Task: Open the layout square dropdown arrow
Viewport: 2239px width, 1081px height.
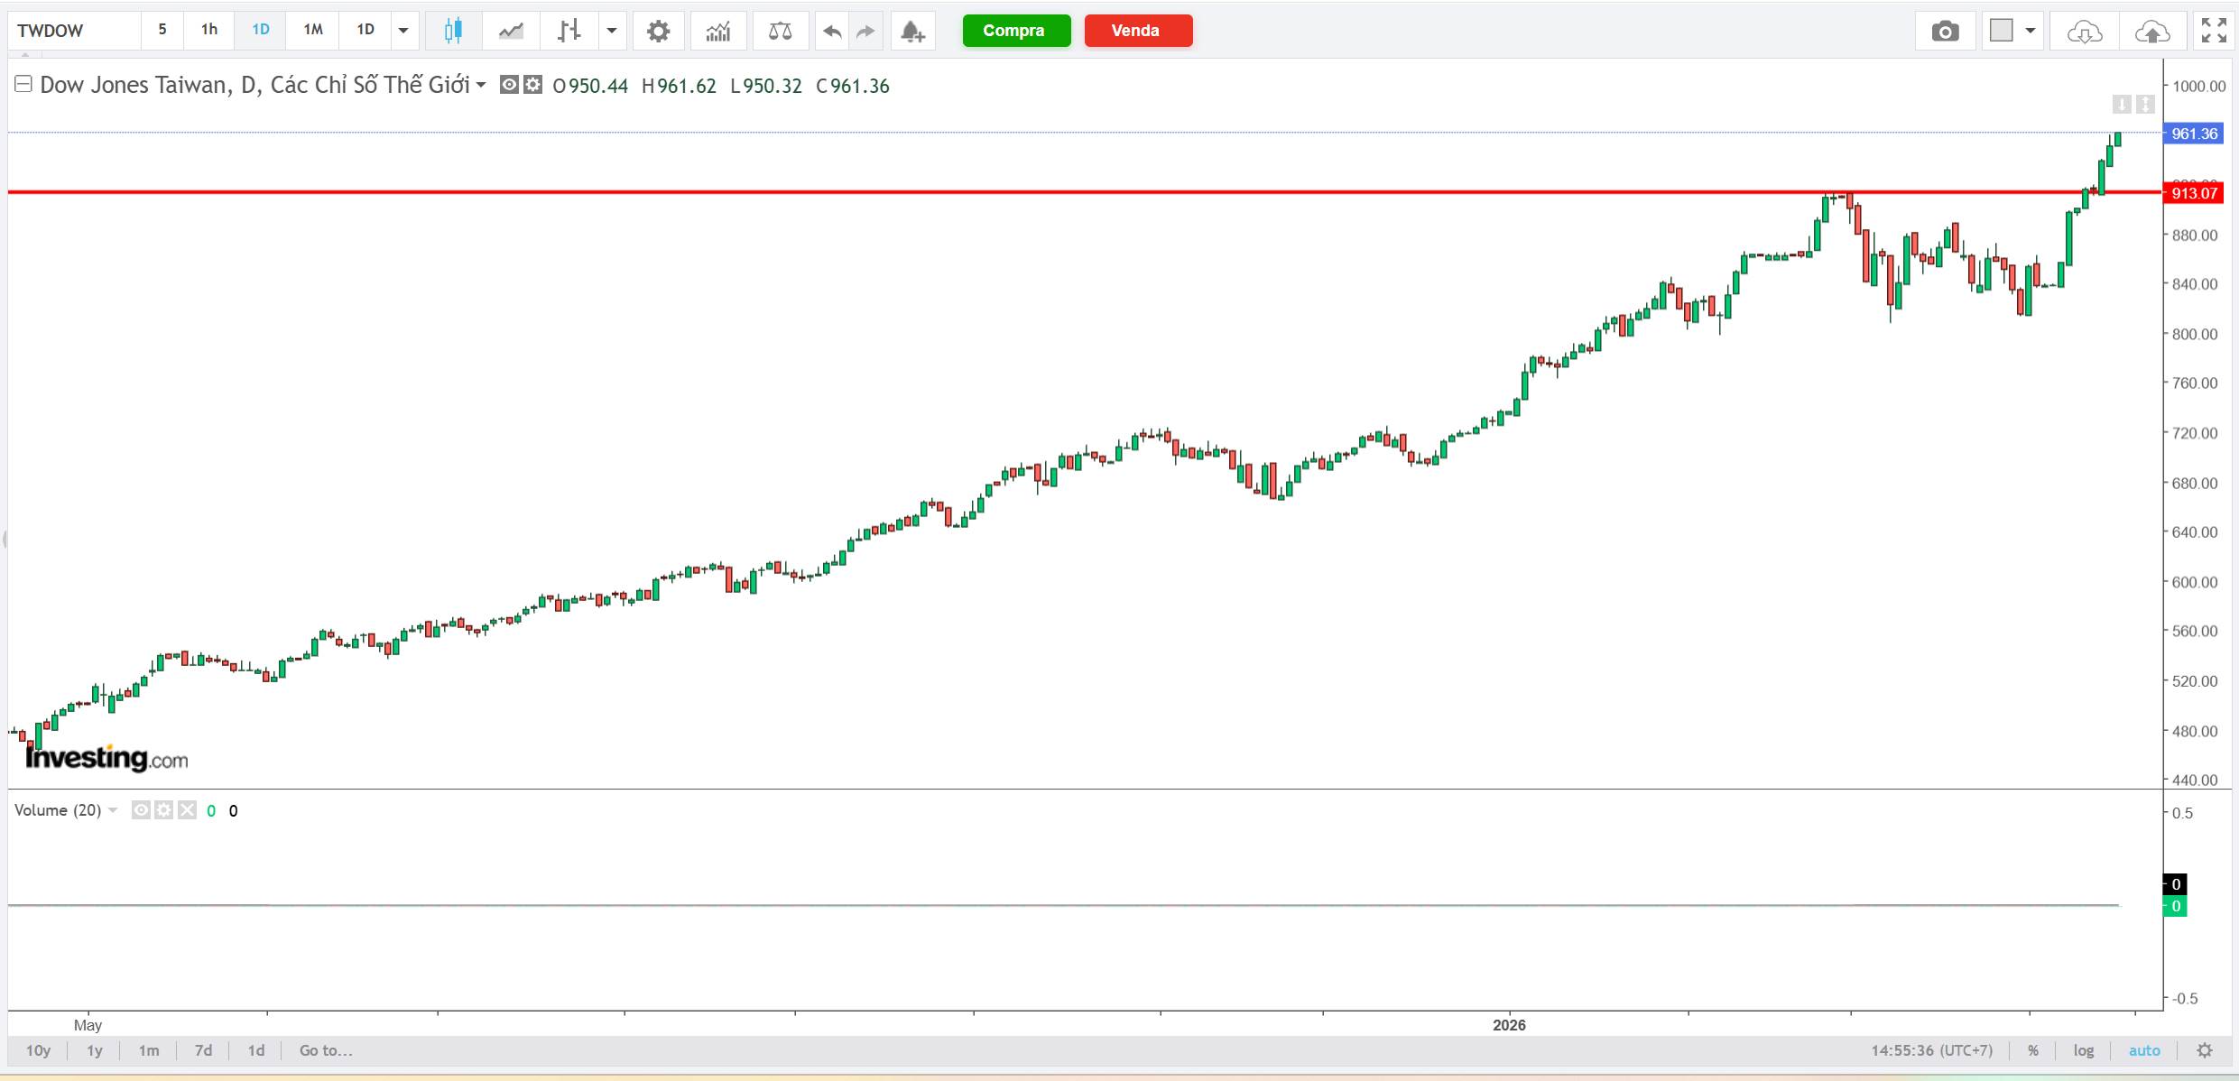Action: pyautogui.click(x=2031, y=31)
